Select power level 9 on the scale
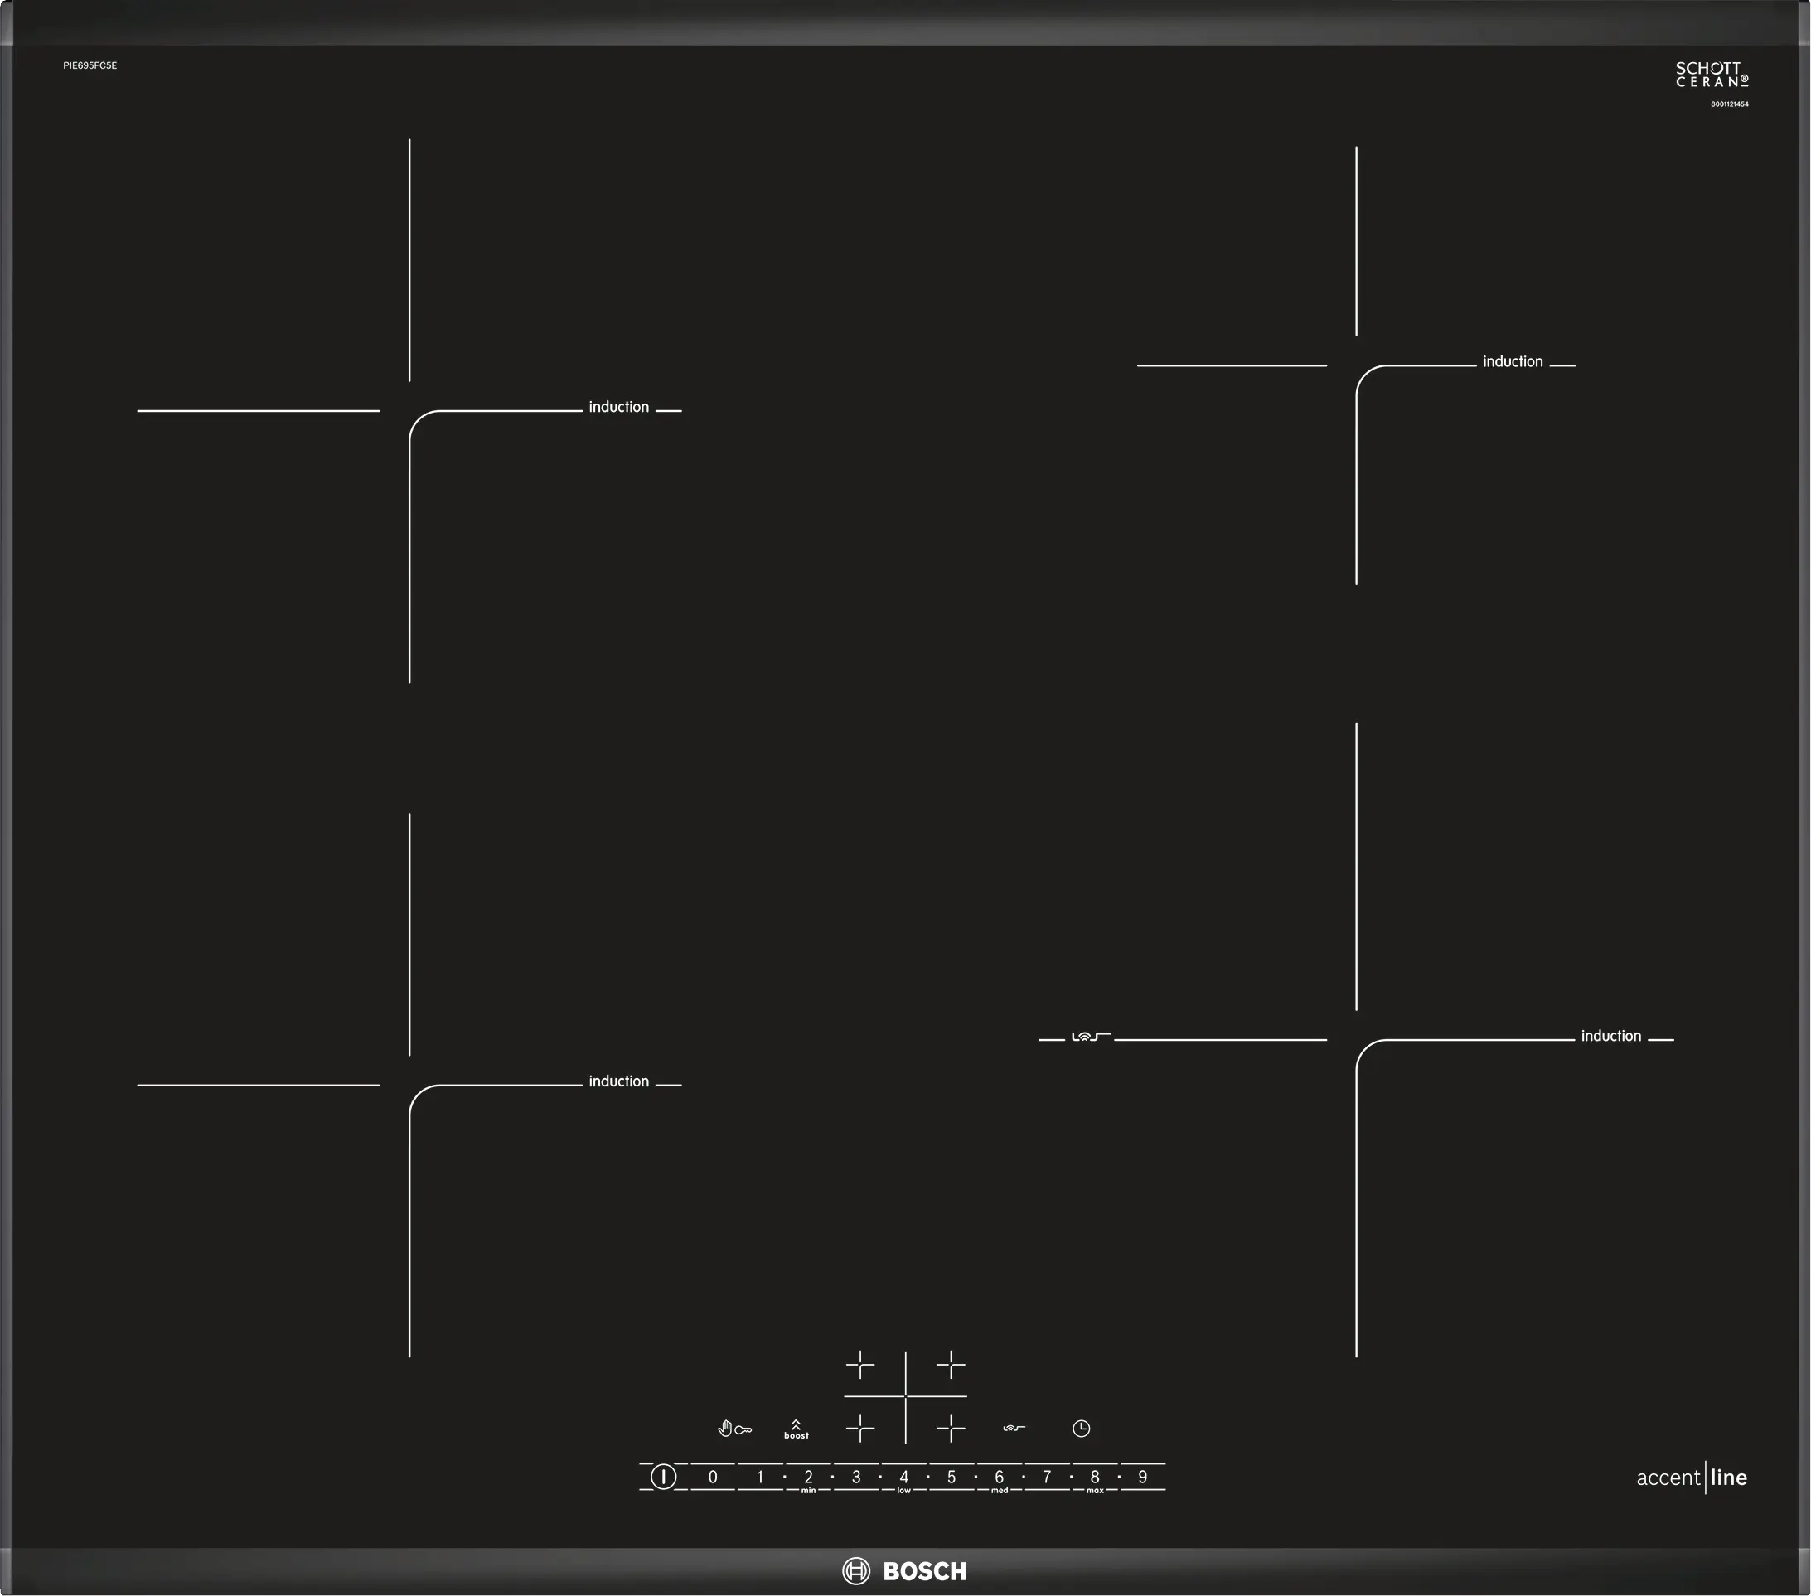1811x1596 pixels. point(1143,1477)
